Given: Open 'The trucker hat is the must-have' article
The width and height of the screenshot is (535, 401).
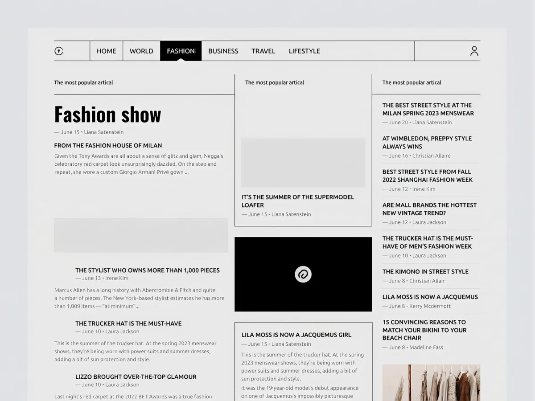Looking at the screenshot, I should click(x=128, y=323).
